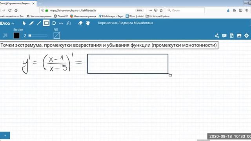
Task: Open the Часто посещаемые bookmark
Action: point(39,16)
